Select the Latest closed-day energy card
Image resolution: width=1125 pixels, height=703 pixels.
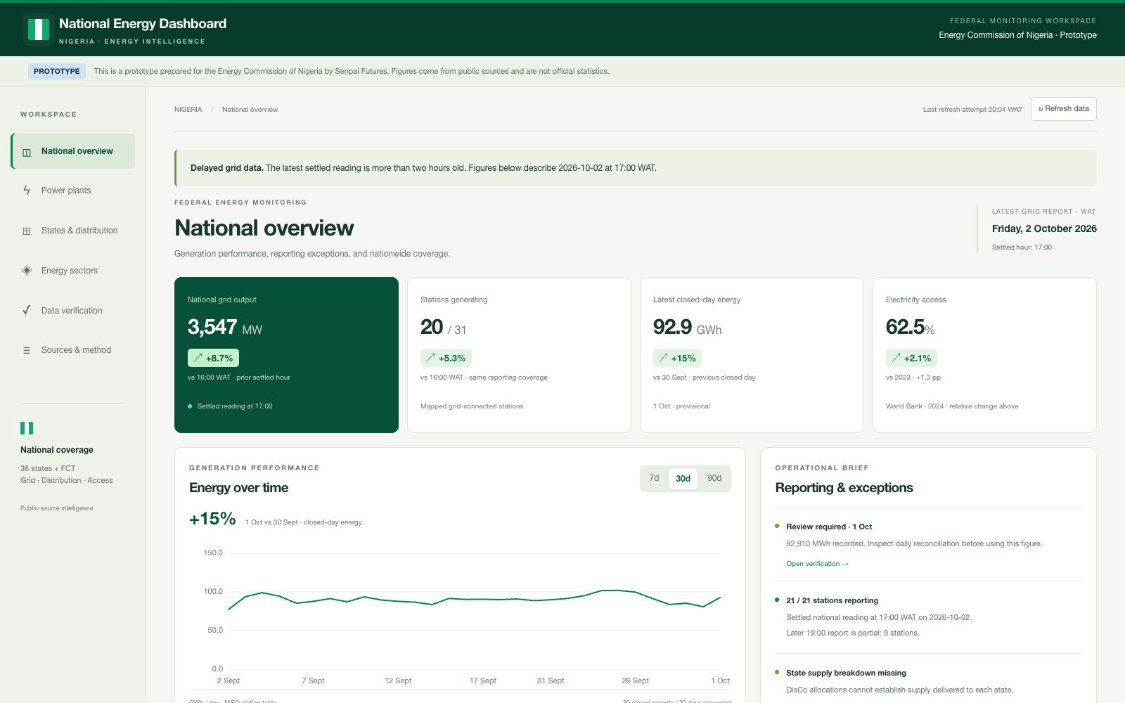pos(752,355)
